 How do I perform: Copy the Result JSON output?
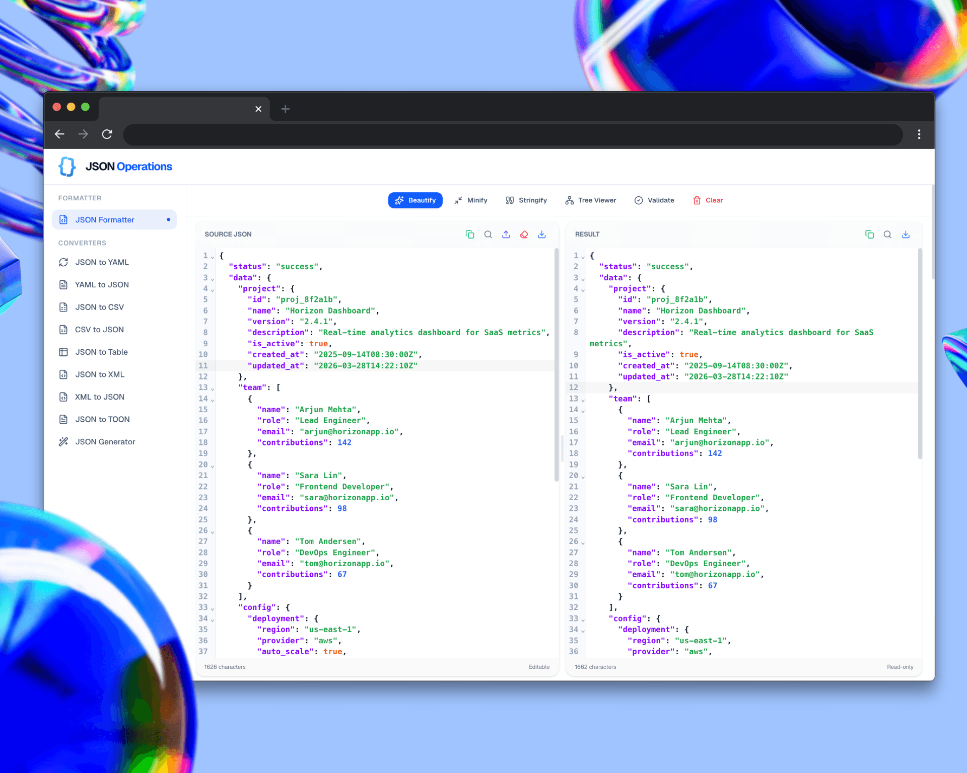[869, 235]
